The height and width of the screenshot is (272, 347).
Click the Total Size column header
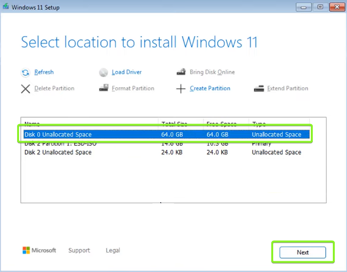click(174, 124)
